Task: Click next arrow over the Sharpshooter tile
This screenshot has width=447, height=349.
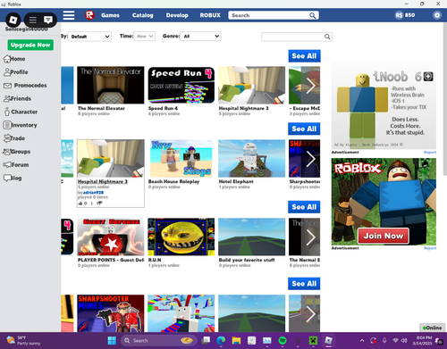Action: click(x=310, y=159)
